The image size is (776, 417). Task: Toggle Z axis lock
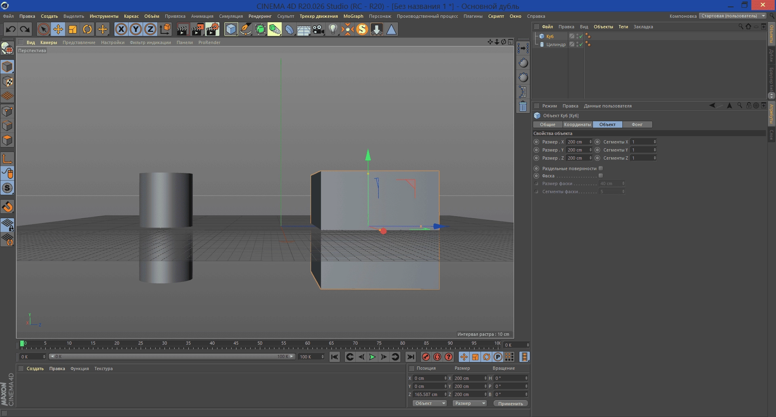(150, 29)
